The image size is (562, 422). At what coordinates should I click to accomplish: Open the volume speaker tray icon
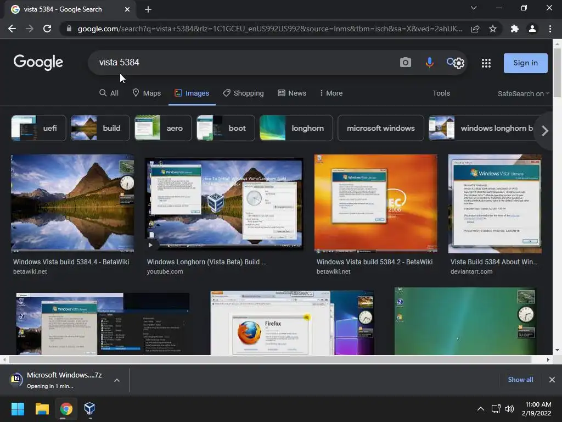coord(509,409)
